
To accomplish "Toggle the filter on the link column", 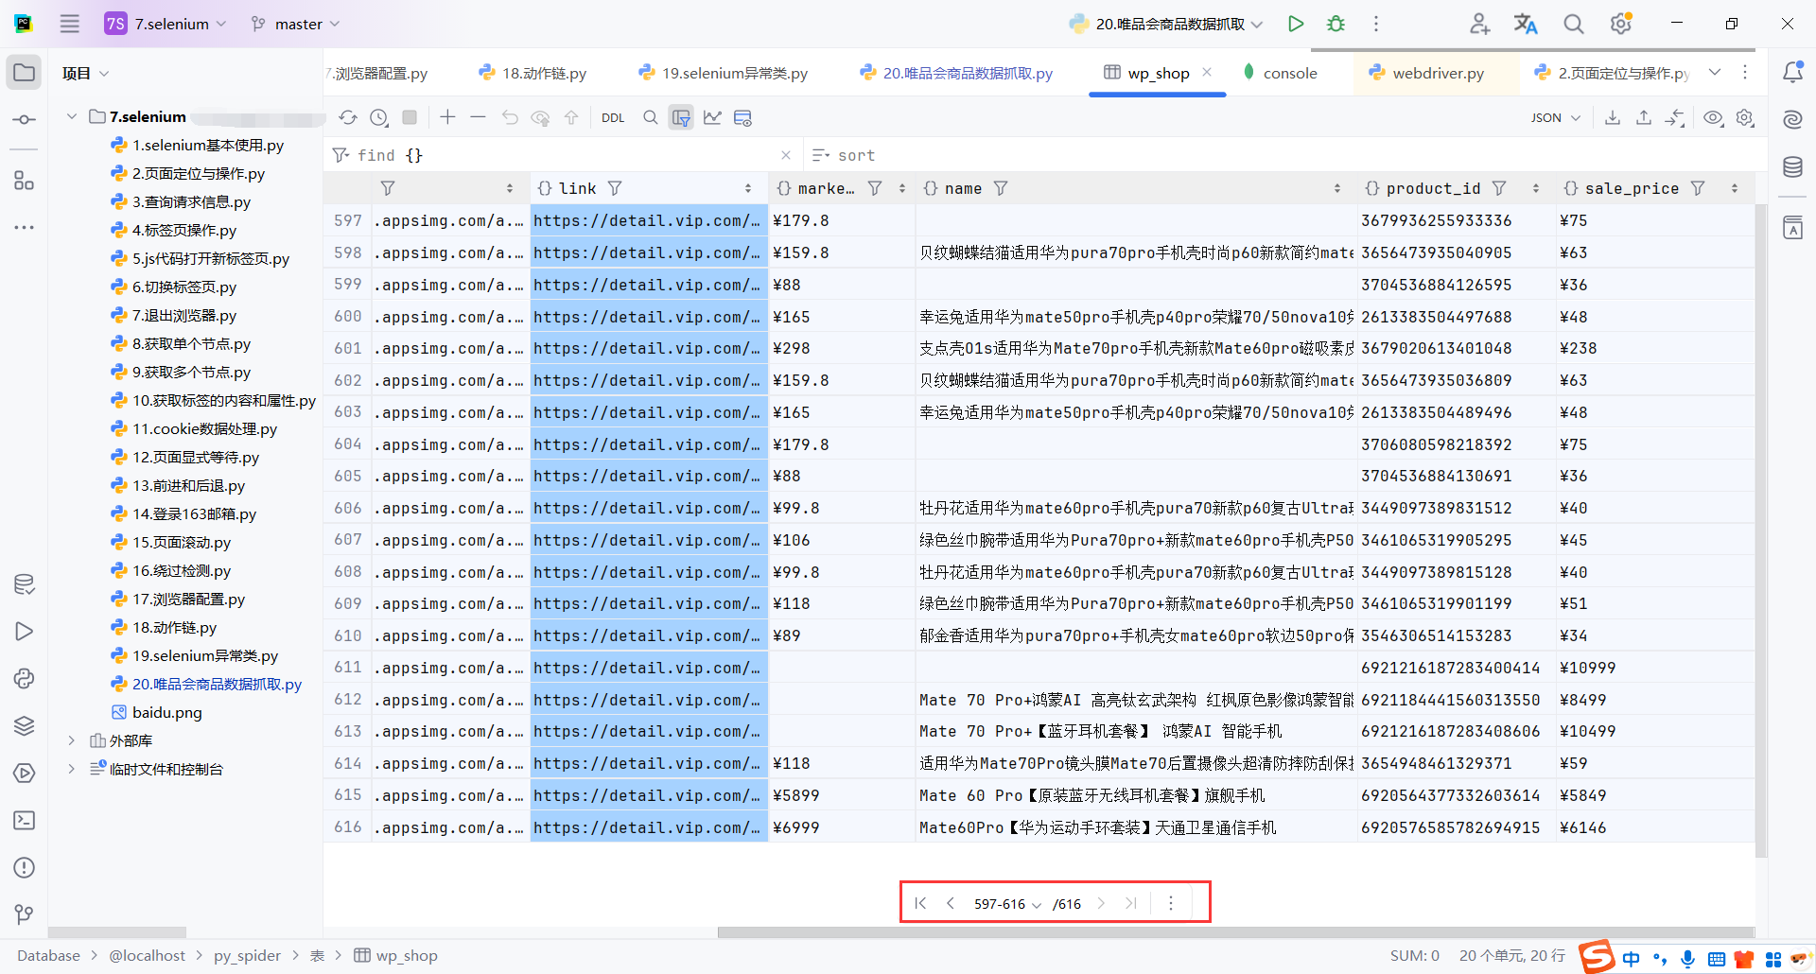I will pyautogui.click(x=615, y=188).
